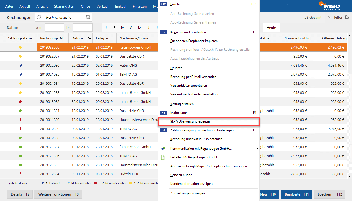
Task: Expand Erstellen für Regenbogen GmbH submenu
Action: pos(257,157)
